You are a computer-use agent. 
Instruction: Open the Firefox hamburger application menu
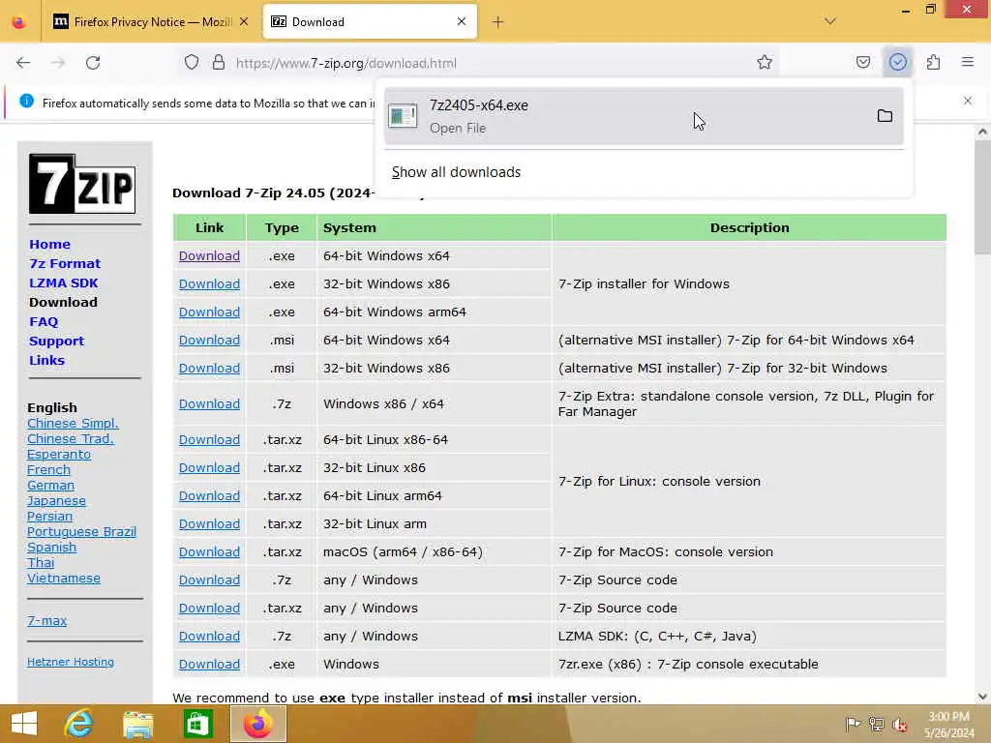(x=968, y=63)
